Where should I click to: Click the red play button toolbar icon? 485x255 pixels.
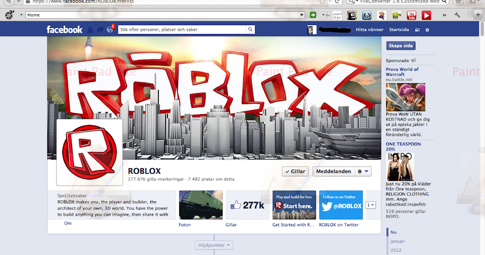426,15
